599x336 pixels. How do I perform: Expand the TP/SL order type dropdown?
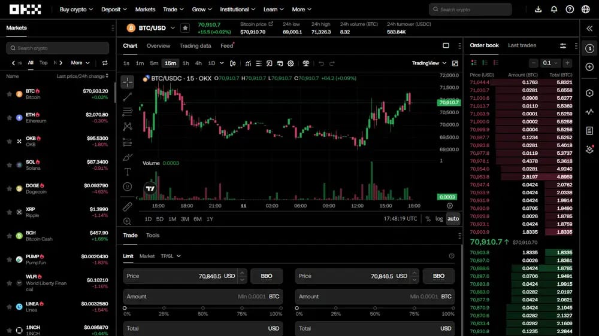(x=170, y=256)
